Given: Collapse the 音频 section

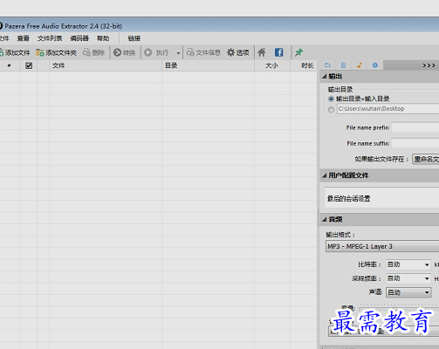Looking at the screenshot, I should click(x=325, y=219).
